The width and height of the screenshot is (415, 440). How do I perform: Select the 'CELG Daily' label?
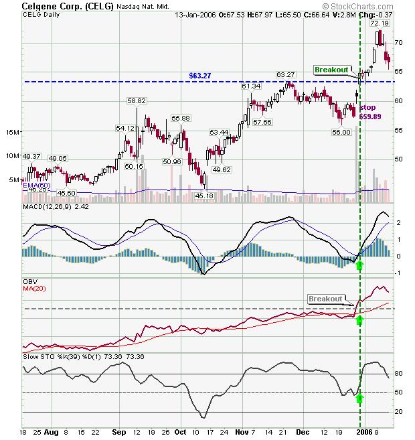pyautogui.click(x=41, y=15)
